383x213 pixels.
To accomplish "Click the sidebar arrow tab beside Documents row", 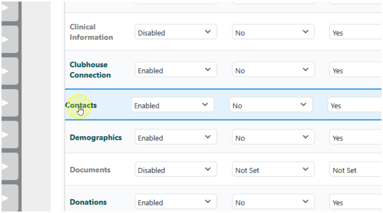I will [8, 166].
